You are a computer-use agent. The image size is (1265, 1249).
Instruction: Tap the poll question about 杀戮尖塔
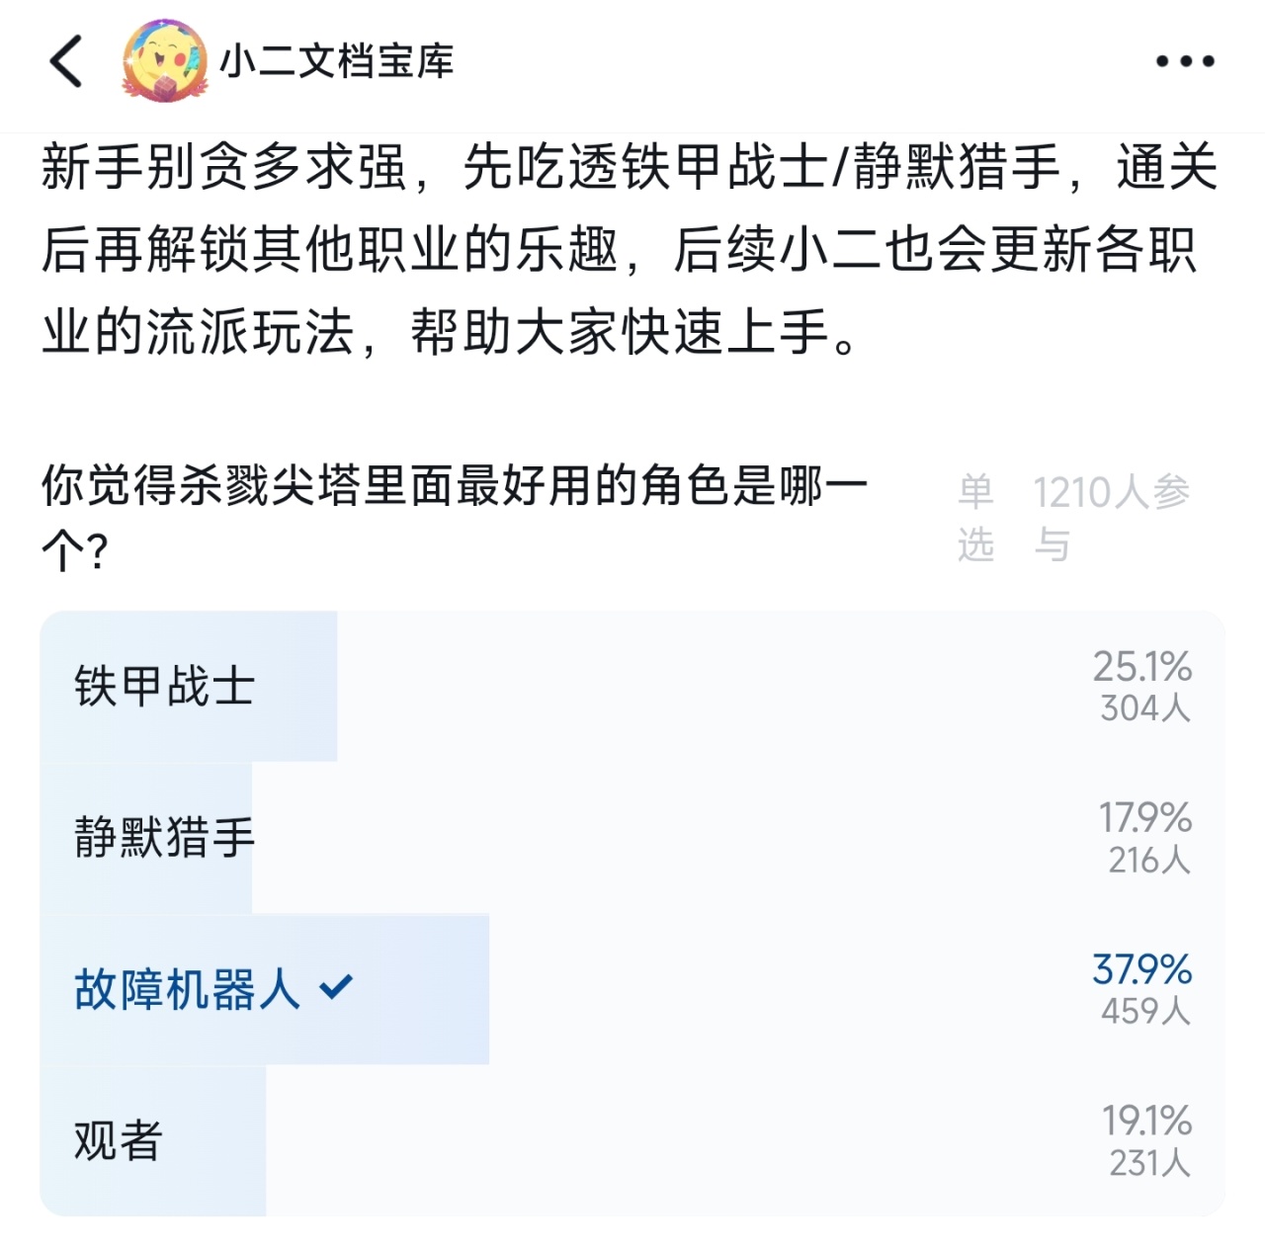(455, 517)
